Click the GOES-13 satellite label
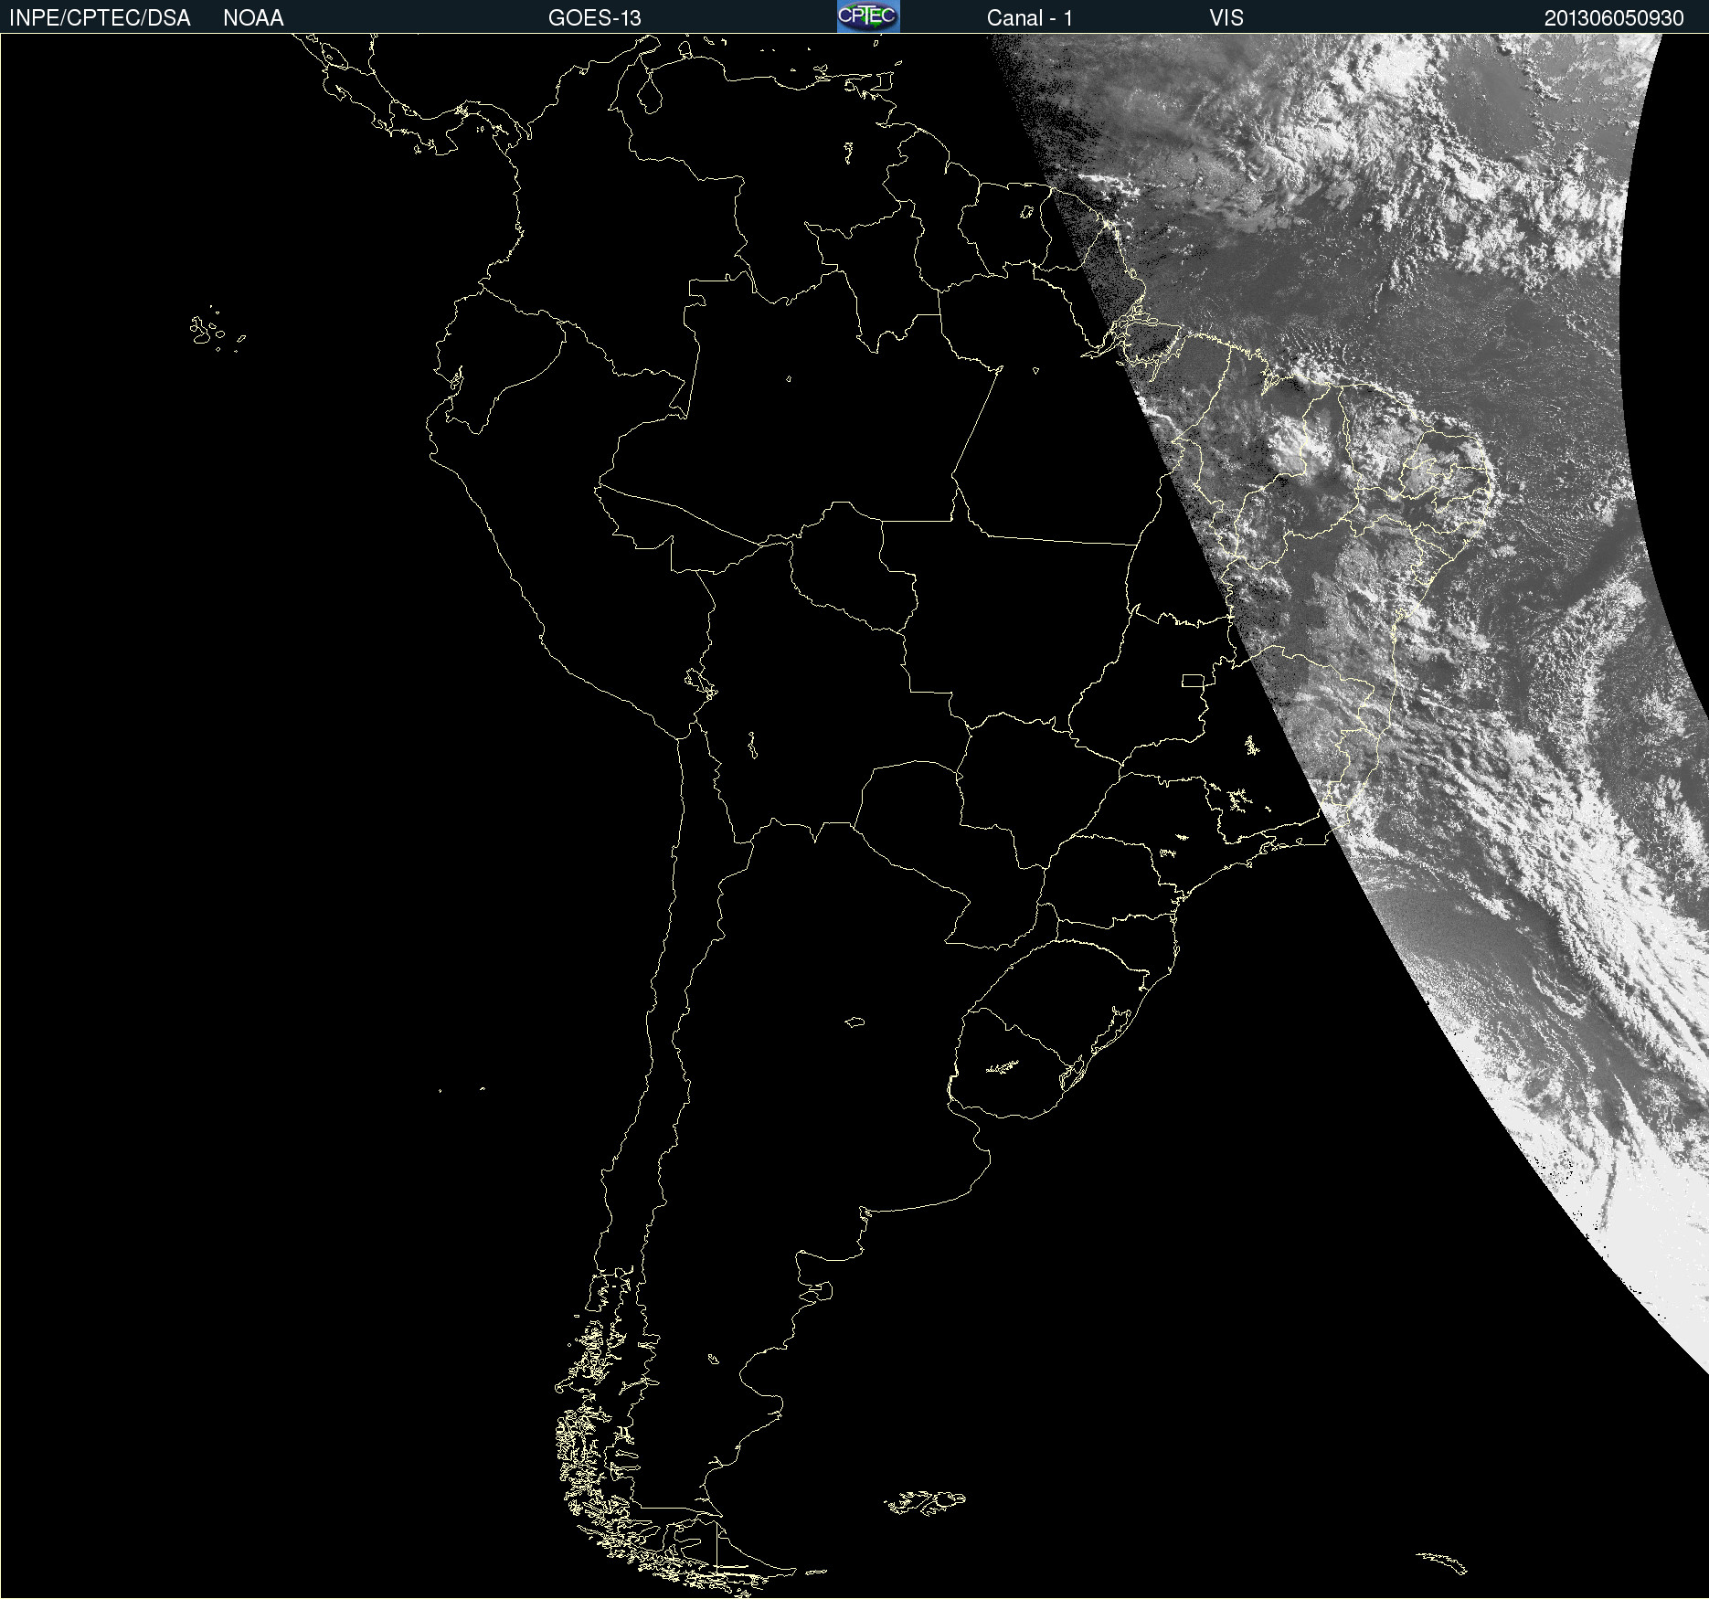This screenshot has height=1599, width=1709. [x=595, y=18]
